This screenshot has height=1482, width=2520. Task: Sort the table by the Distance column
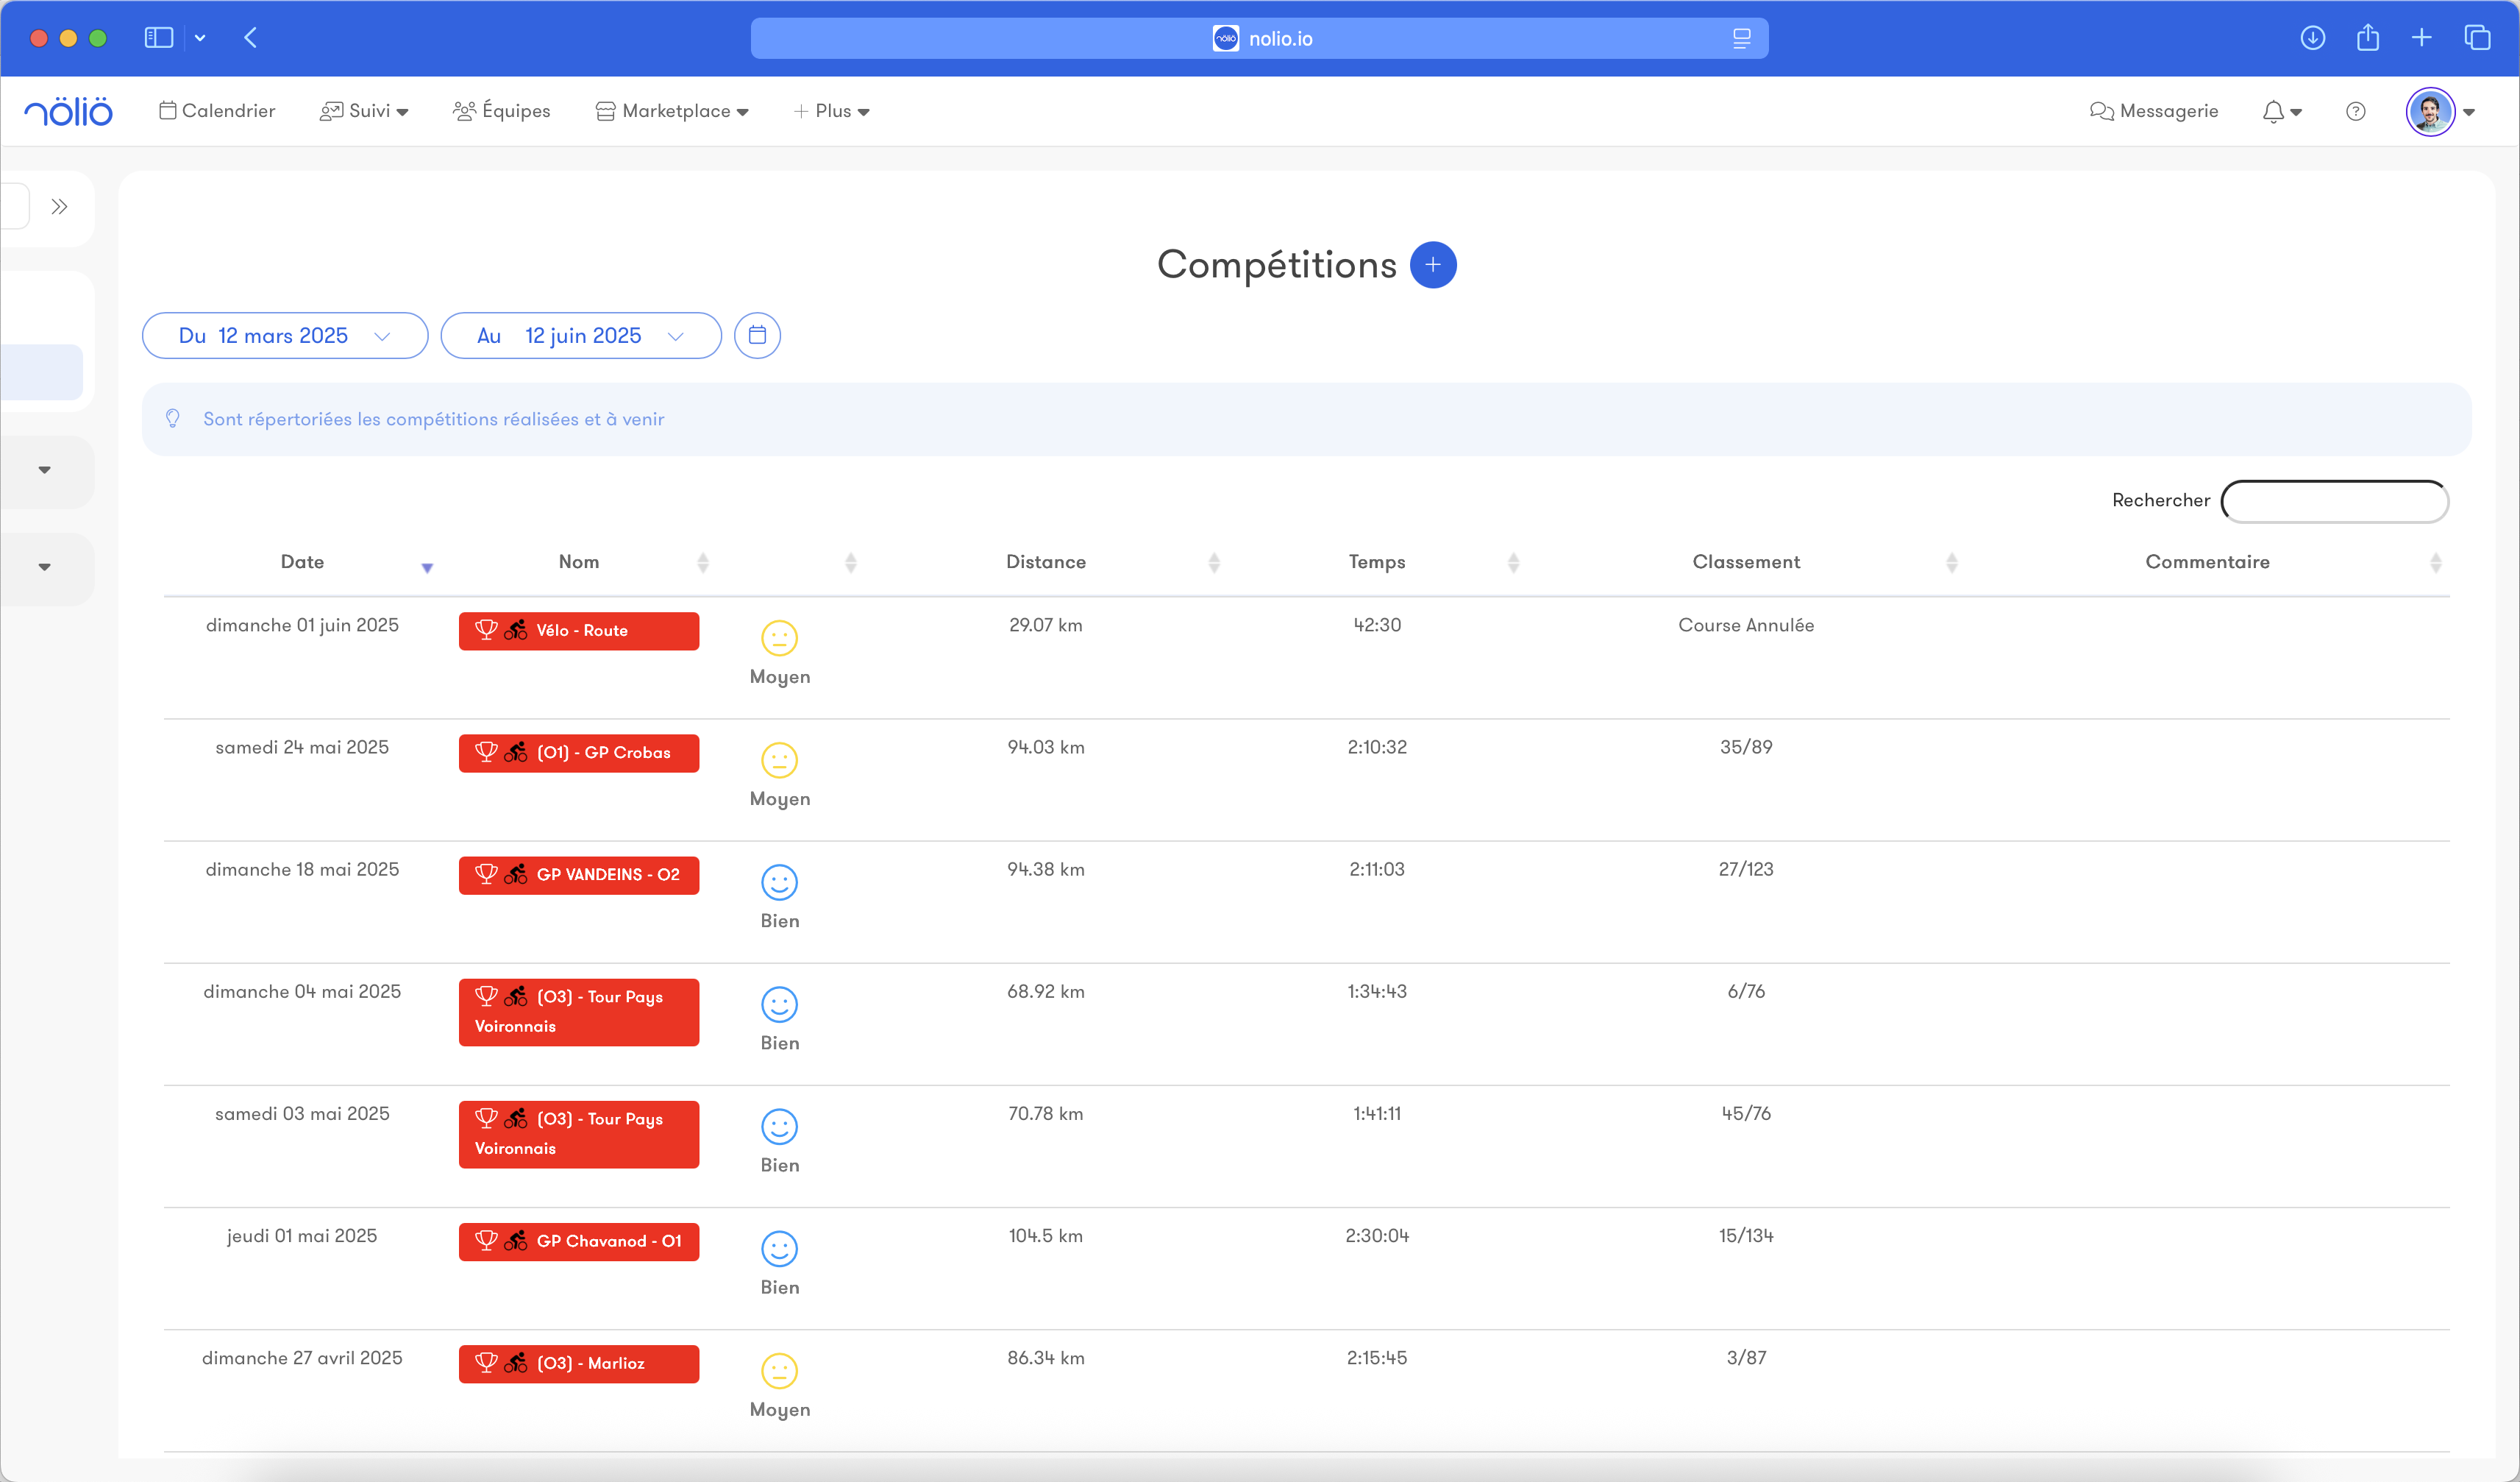(x=1046, y=562)
